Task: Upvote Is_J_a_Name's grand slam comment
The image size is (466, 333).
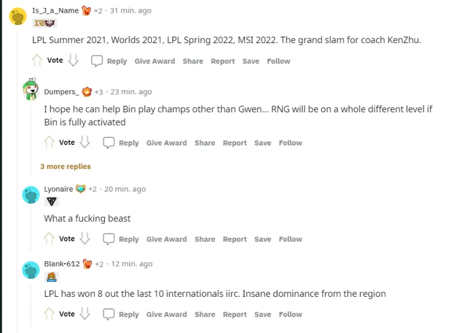Action: (x=37, y=61)
